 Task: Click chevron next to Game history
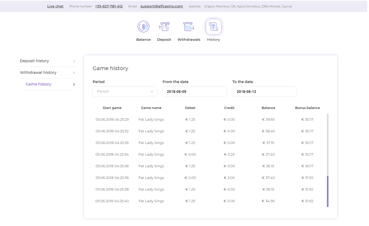pyautogui.click(x=74, y=84)
